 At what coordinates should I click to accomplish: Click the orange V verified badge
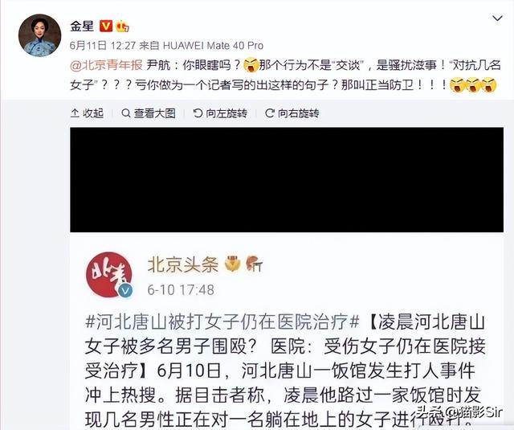tap(105, 26)
